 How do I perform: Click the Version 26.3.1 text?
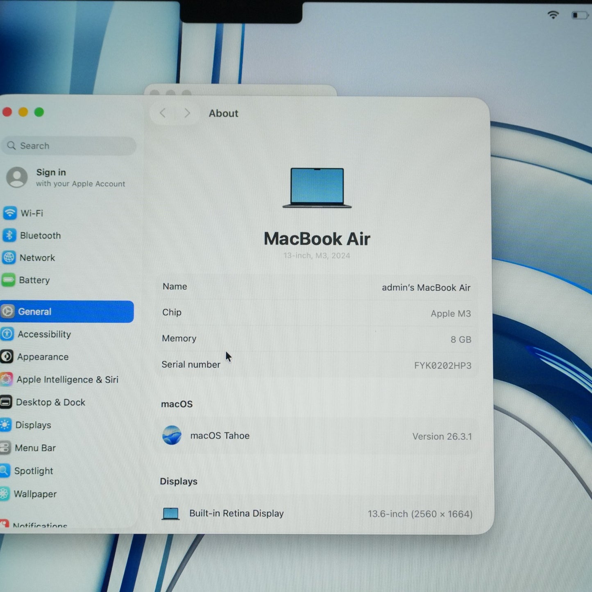pos(442,437)
